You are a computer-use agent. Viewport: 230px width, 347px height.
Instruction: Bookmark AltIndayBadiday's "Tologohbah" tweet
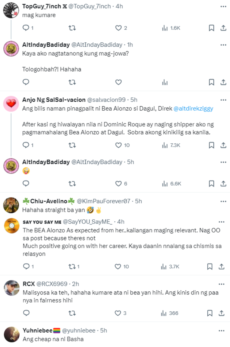pyautogui.click(x=211, y=82)
